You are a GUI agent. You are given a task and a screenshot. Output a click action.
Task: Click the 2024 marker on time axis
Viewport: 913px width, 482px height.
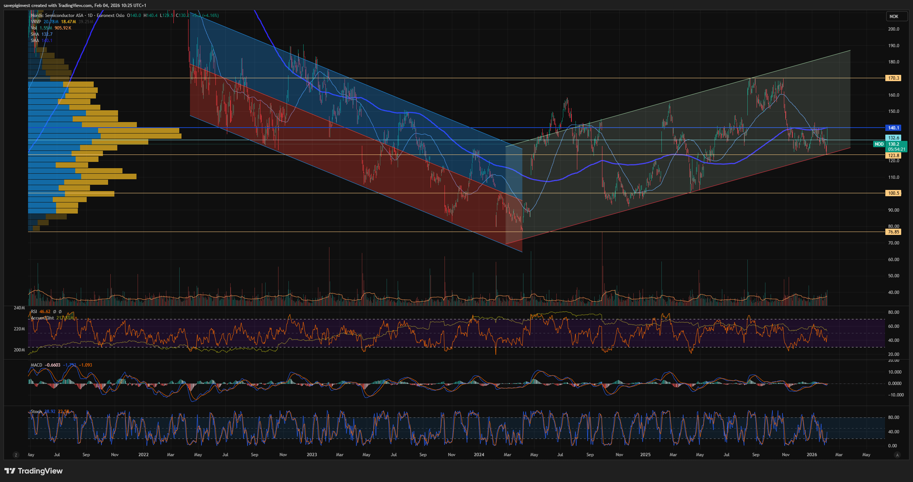coord(479,455)
